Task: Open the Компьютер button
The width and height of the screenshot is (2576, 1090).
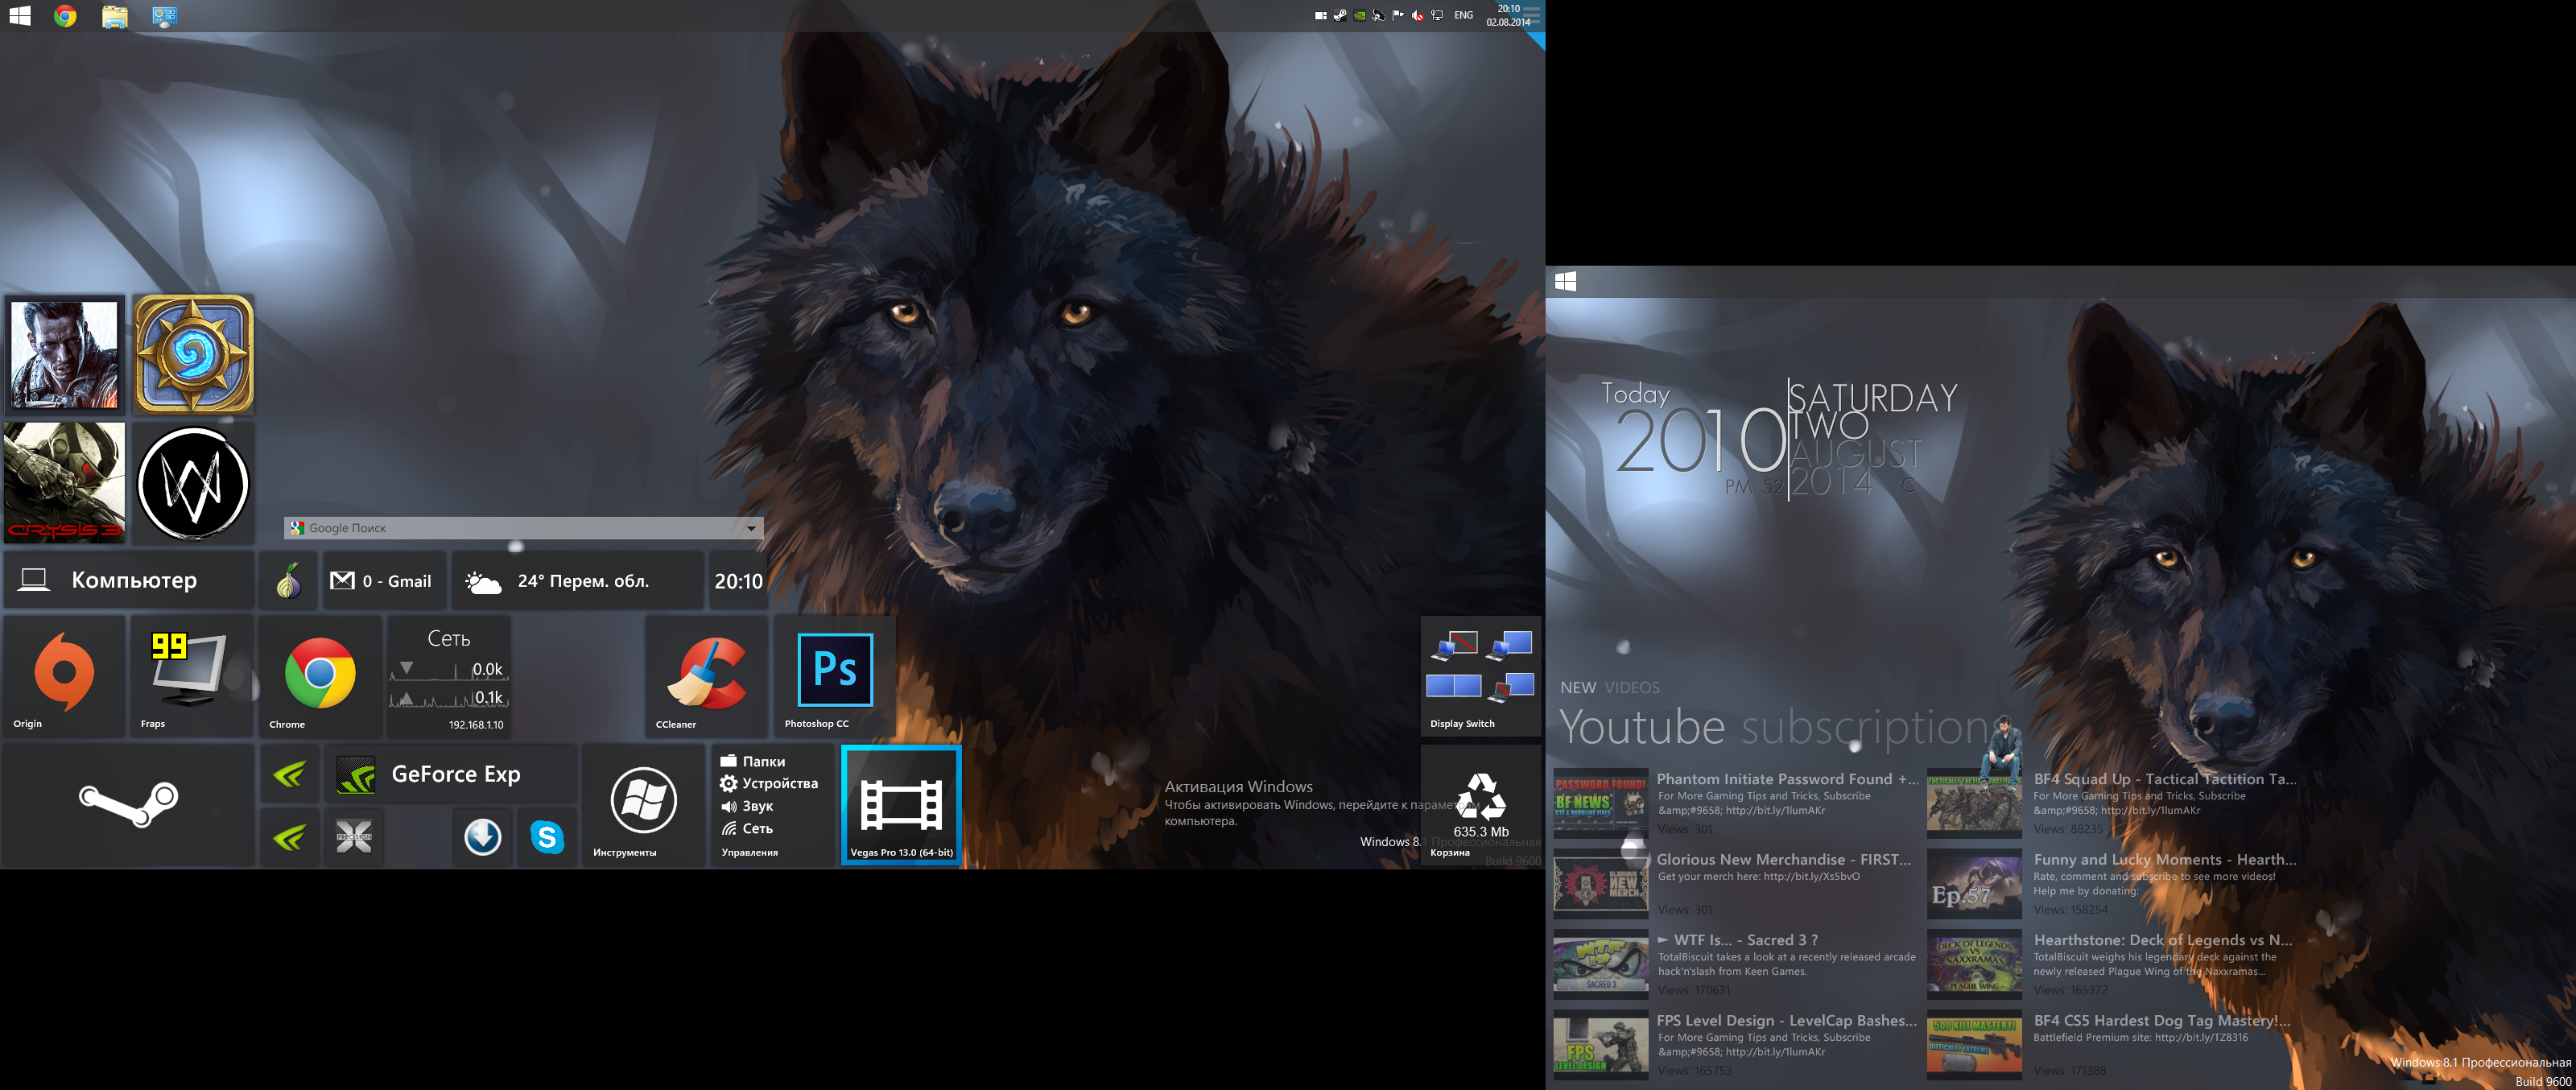Action: (x=128, y=581)
